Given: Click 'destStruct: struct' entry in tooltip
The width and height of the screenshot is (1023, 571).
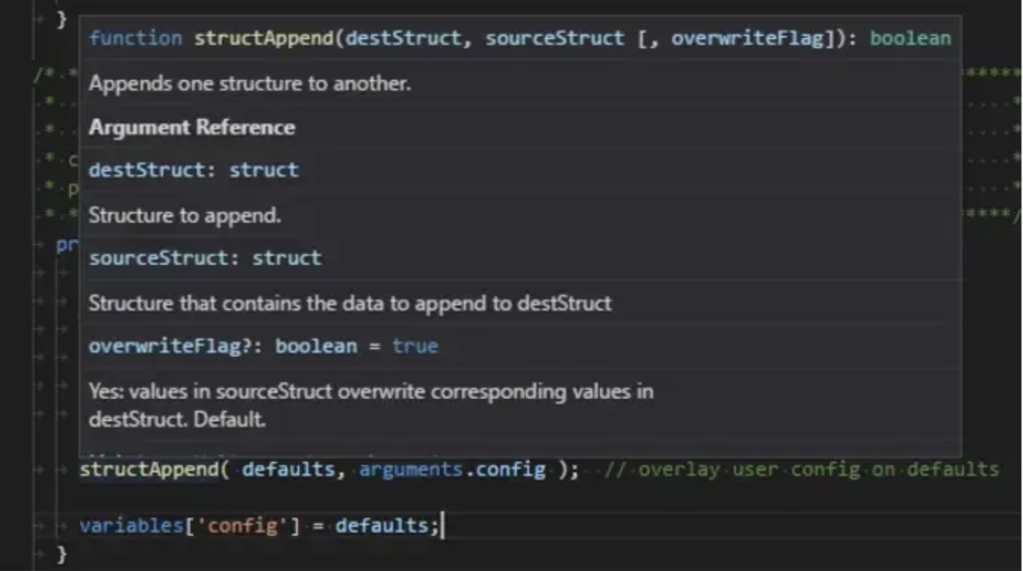Looking at the screenshot, I should click(x=193, y=170).
